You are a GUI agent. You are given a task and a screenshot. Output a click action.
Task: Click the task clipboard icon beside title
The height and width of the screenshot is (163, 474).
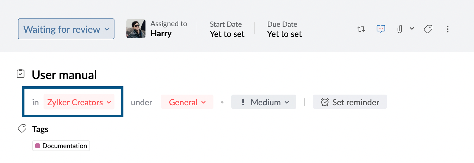[x=21, y=73]
